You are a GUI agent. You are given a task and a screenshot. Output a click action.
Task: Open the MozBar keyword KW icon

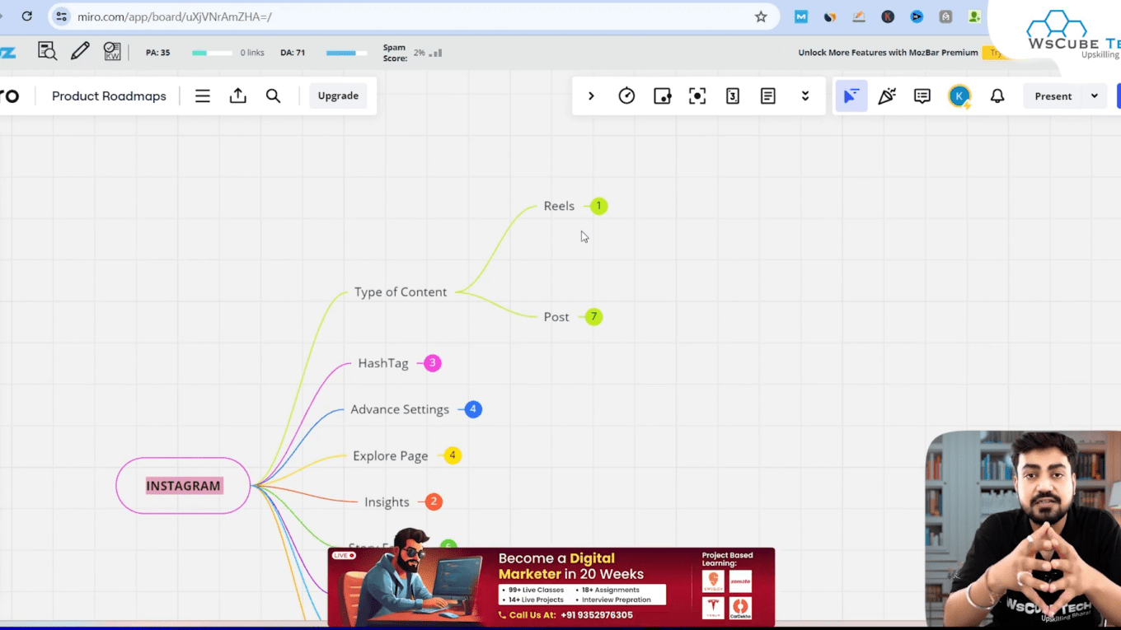(112, 52)
